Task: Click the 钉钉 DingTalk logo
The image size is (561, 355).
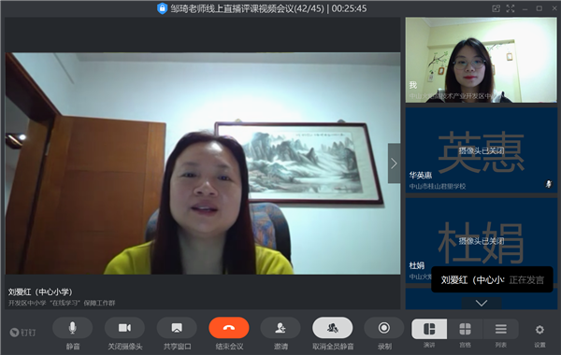Action: click(x=22, y=333)
